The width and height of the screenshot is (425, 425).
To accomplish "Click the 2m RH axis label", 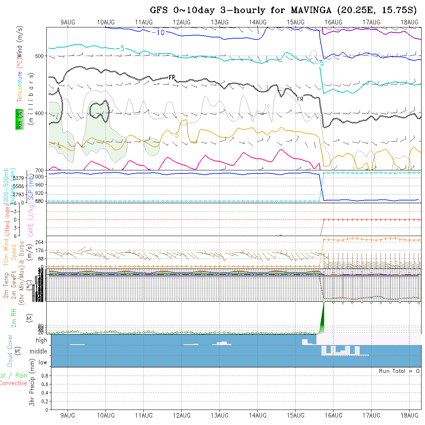I will [x=14, y=318].
